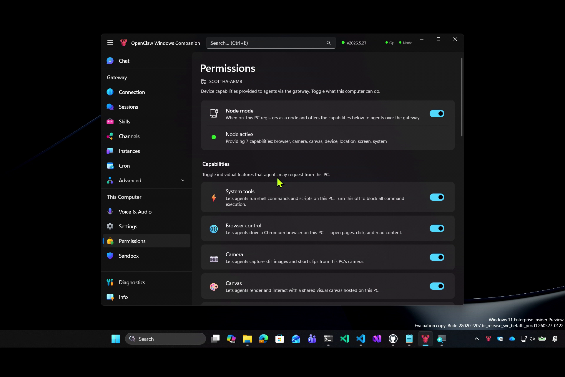Open the Diagnostics page

(x=147, y=282)
